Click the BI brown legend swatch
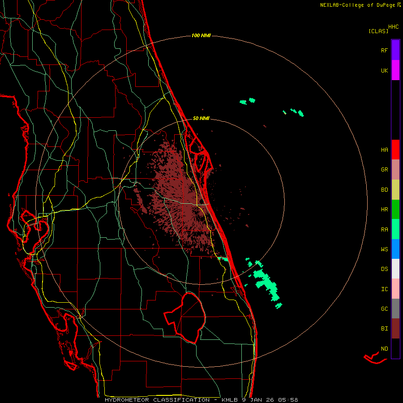The height and width of the screenshot is (403, 403). [395, 329]
